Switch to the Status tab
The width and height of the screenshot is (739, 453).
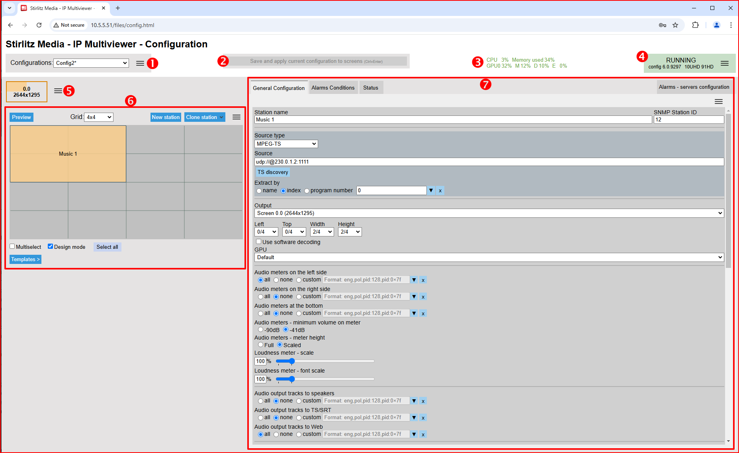(371, 88)
